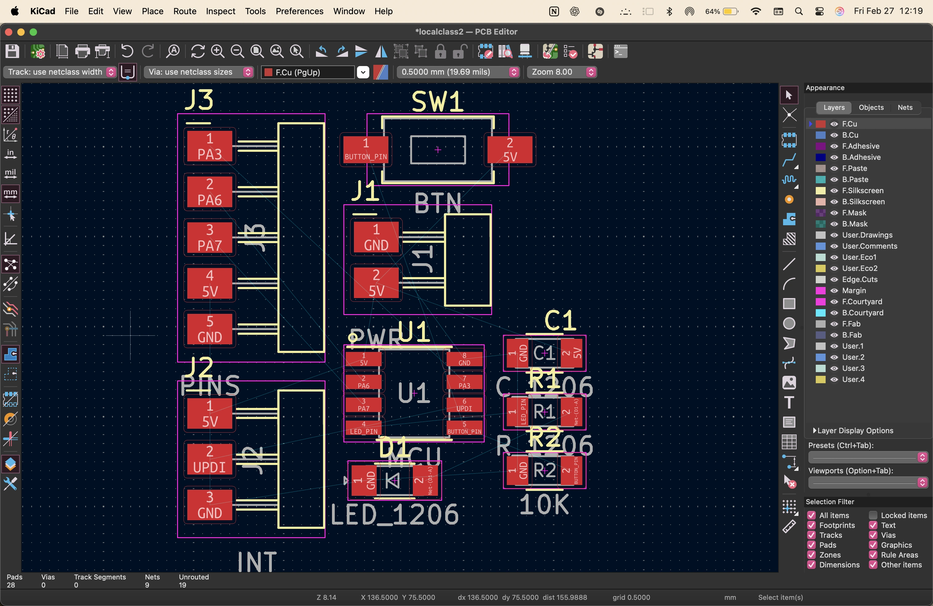
Task: Switch units to millimeters icon
Action: click(x=10, y=193)
